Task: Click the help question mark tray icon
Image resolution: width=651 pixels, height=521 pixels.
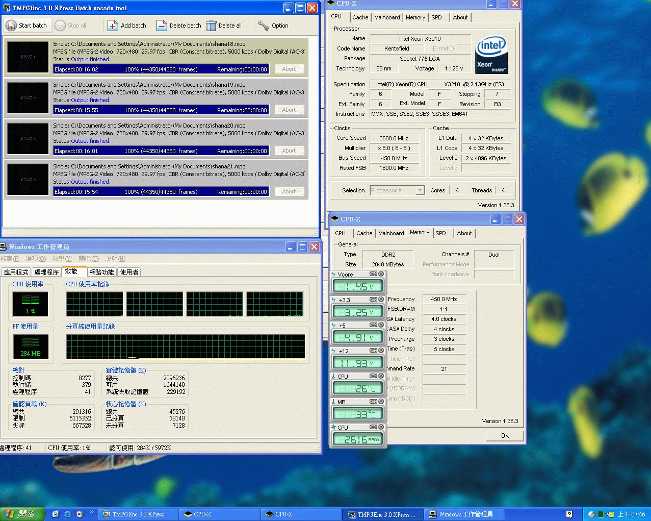Action: point(569,514)
